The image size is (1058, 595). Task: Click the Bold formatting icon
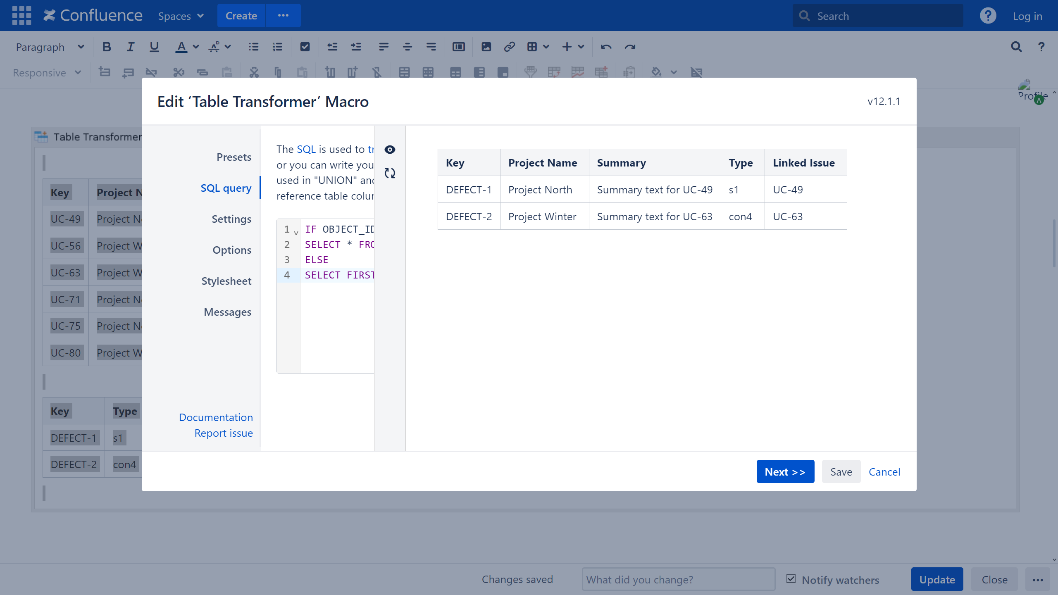tap(107, 47)
